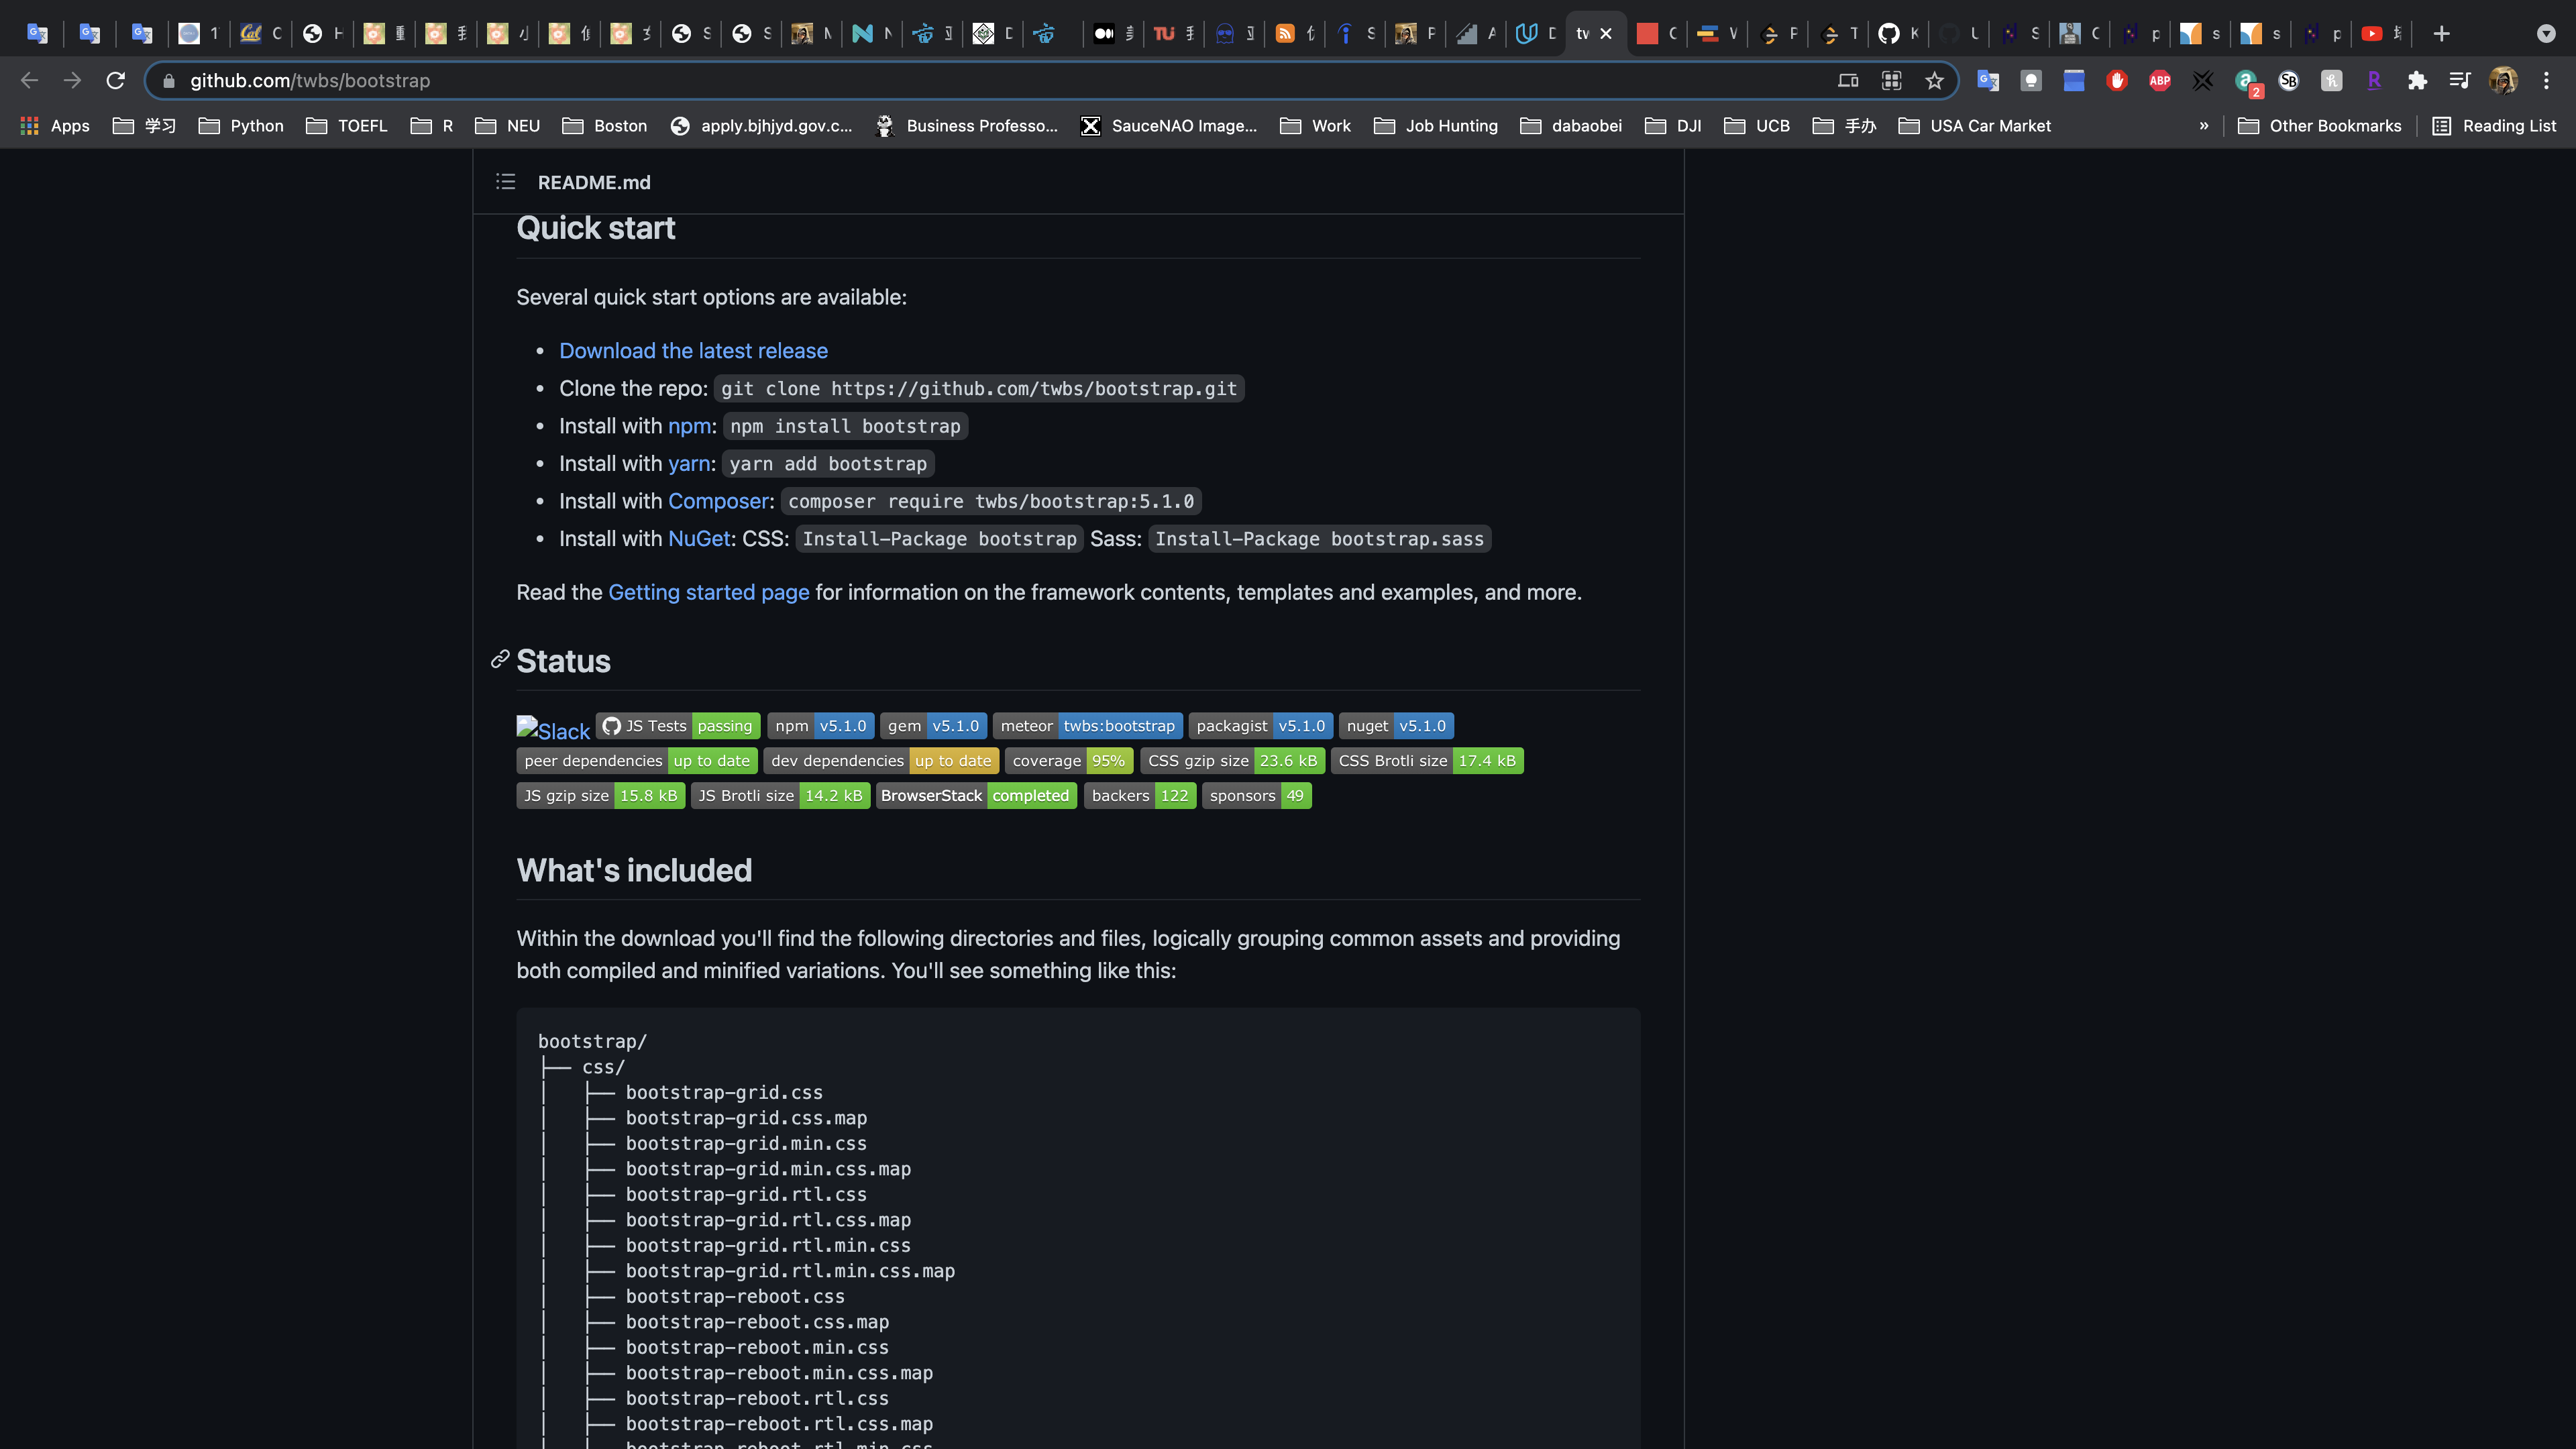Open the Apps shortcut in bookmarks bar
Viewport: 2576px width, 1449px height.
pyautogui.click(x=56, y=126)
